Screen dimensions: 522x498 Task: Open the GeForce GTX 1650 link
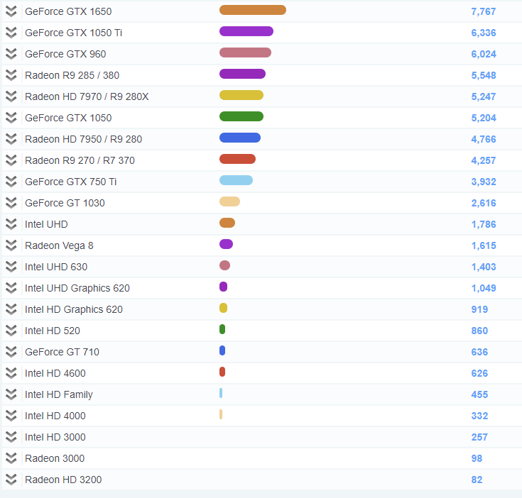coord(68,11)
